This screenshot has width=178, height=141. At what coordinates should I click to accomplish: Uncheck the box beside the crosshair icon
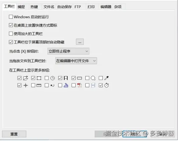point(19,85)
